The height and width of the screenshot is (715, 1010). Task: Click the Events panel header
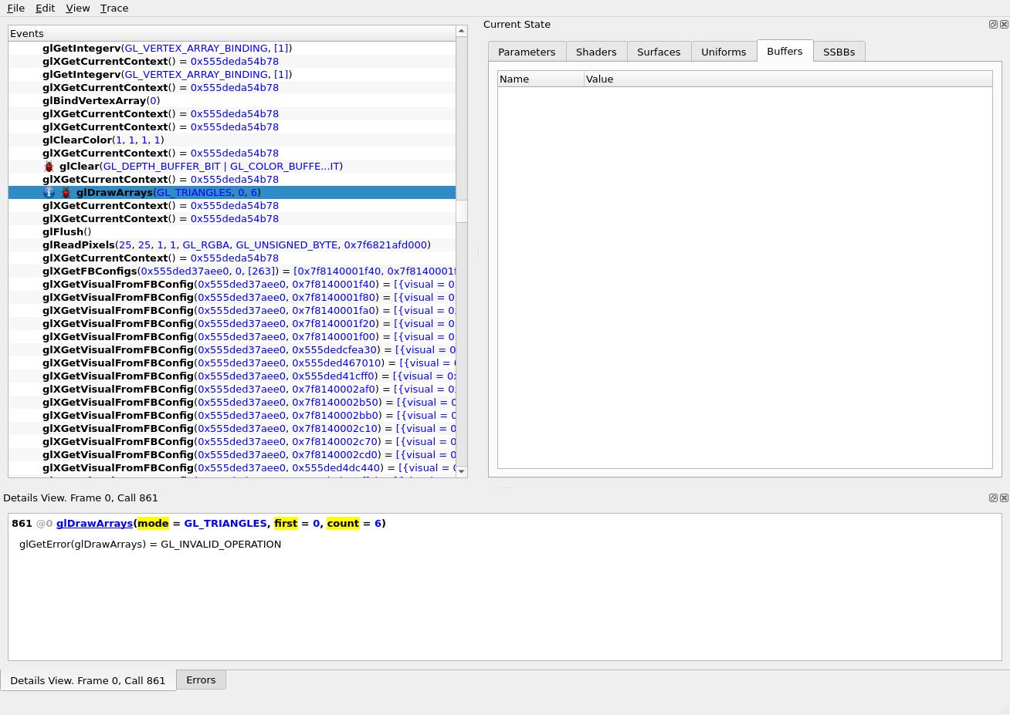tap(232, 33)
